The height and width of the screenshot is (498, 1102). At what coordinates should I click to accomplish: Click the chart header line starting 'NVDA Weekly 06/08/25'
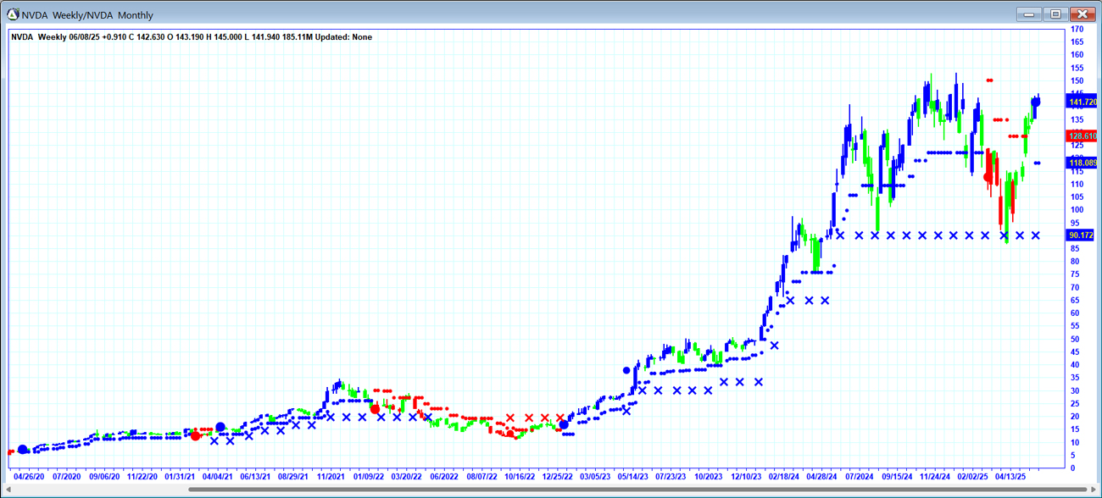(192, 37)
